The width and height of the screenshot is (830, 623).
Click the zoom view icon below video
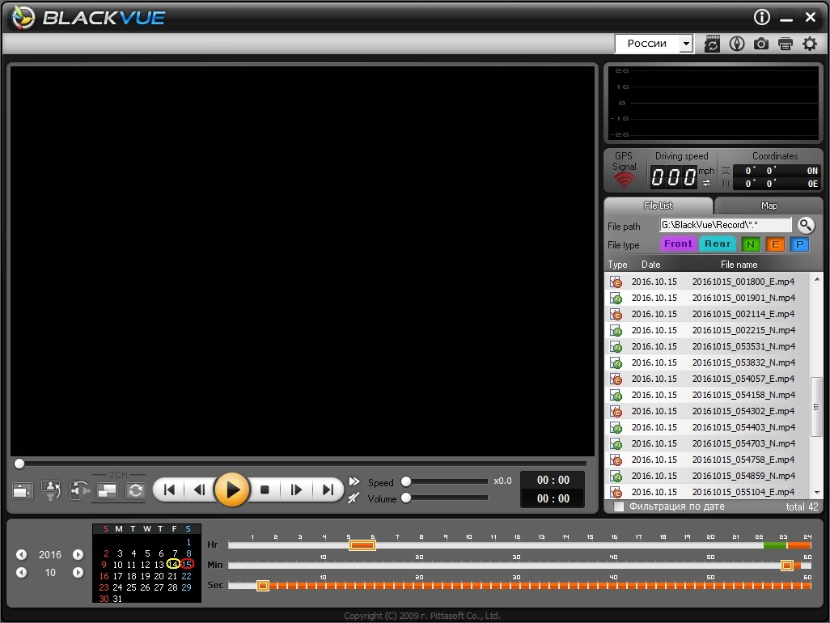coord(51,490)
